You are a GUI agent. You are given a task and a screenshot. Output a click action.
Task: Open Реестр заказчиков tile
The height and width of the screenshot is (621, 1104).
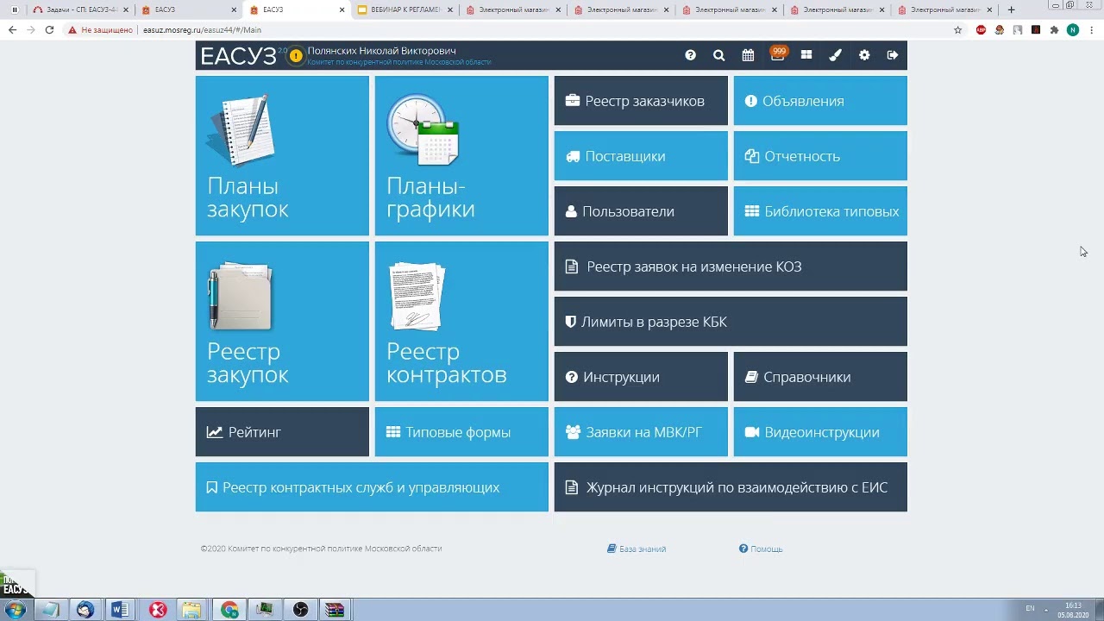tap(641, 101)
